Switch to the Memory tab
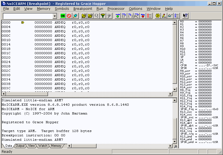223x155 pixels. [x=56, y=146]
